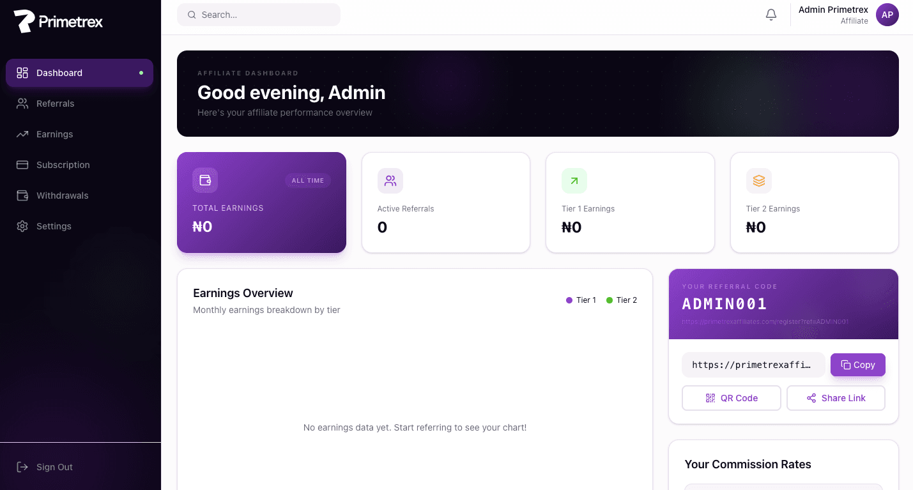
Task: Navigate to Withdrawals section
Action: 62,195
